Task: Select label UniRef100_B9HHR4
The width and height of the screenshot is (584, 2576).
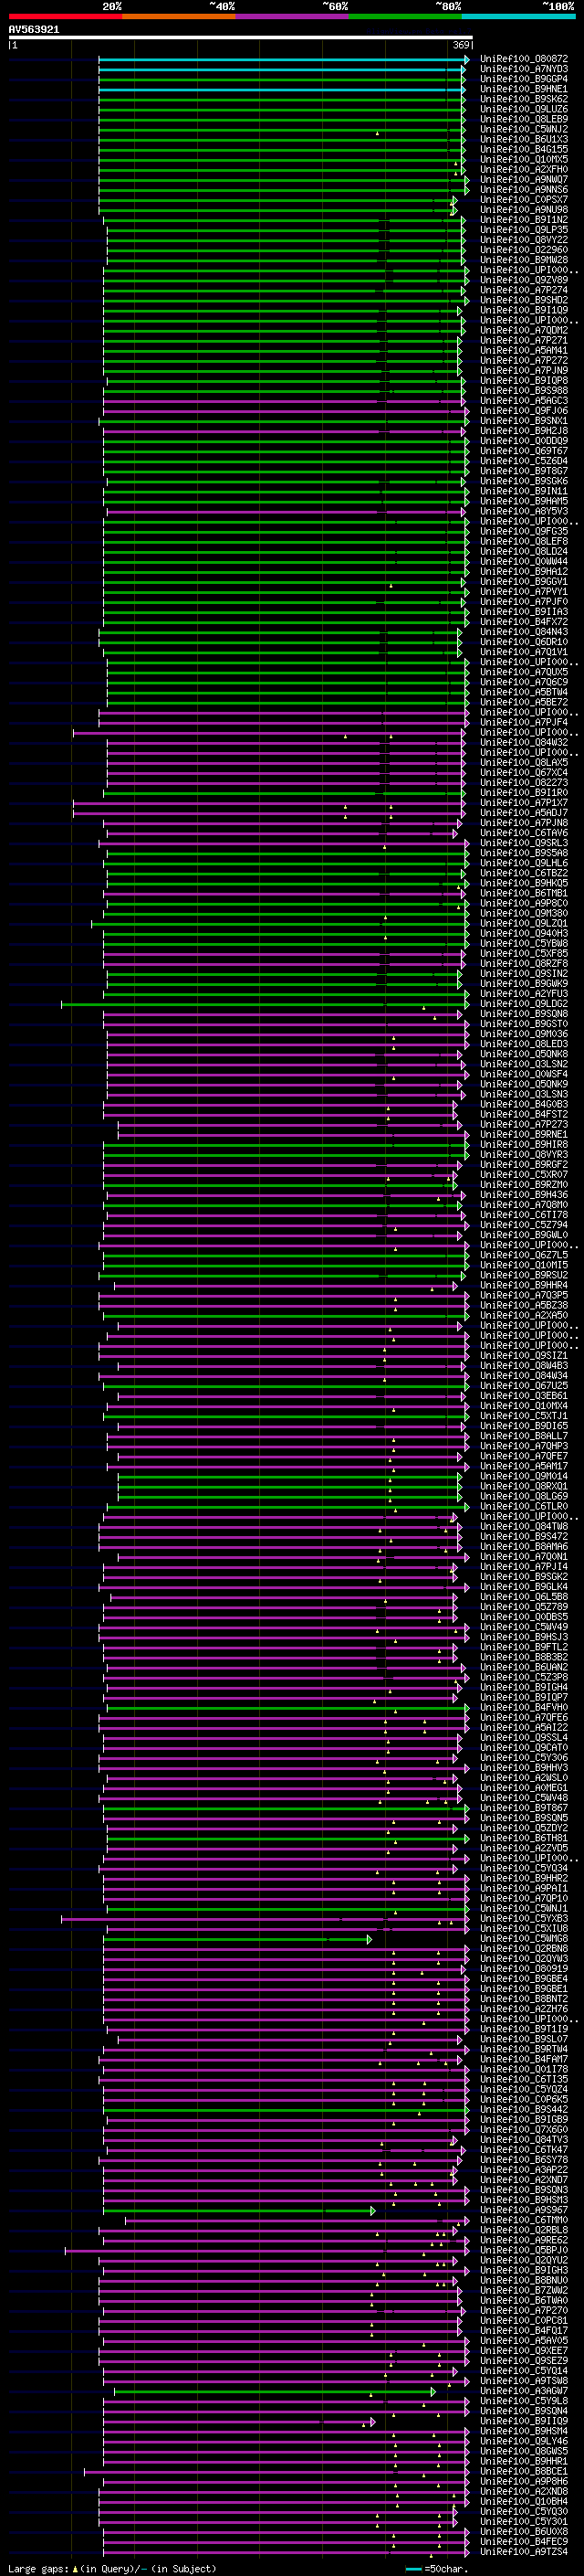Action: pos(524,1285)
